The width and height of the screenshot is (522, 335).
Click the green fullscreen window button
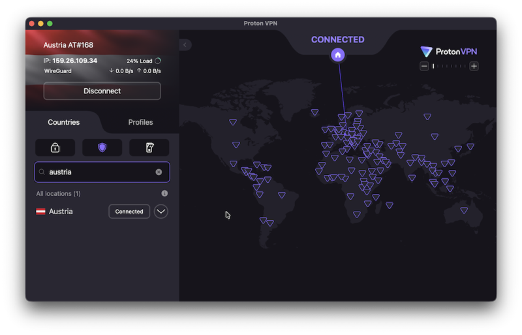click(x=50, y=24)
